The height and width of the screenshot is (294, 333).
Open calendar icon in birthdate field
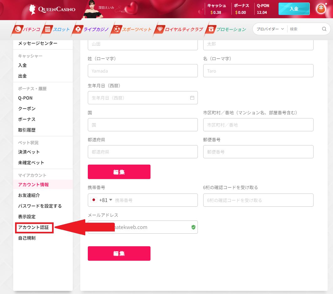pyautogui.click(x=192, y=98)
